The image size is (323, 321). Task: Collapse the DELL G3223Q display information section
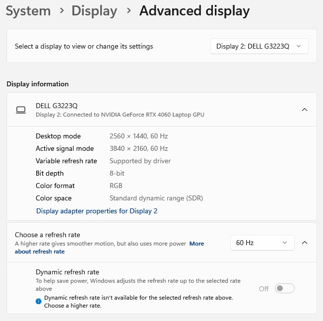point(305,110)
